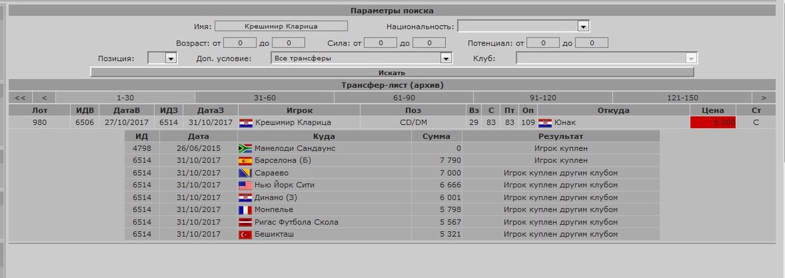Click the player name Крешимир Кларица in the table

[x=293, y=123]
